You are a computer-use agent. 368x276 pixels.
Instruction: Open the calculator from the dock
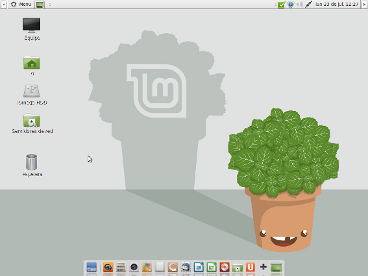[x=121, y=268]
